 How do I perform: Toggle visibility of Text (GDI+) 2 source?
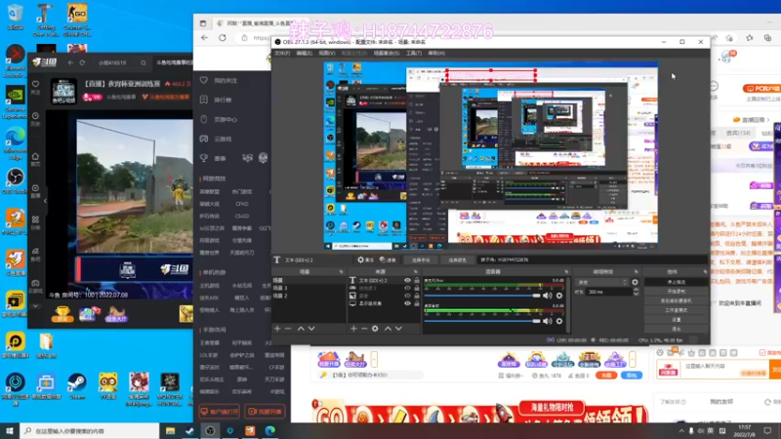click(407, 281)
